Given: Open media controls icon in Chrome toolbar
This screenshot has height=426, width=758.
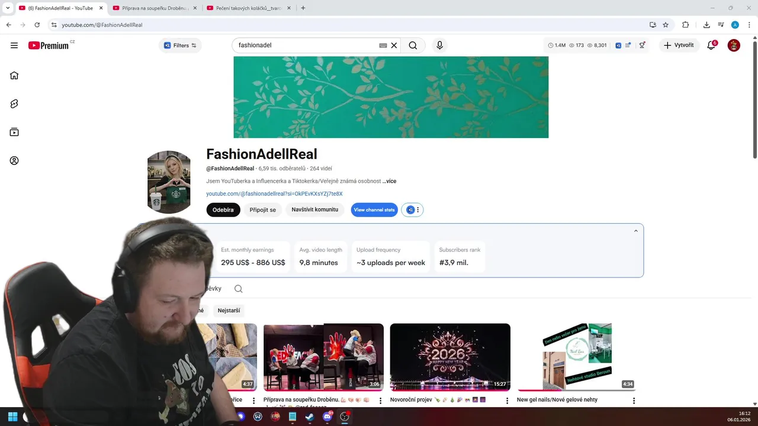Looking at the screenshot, I should [x=721, y=25].
